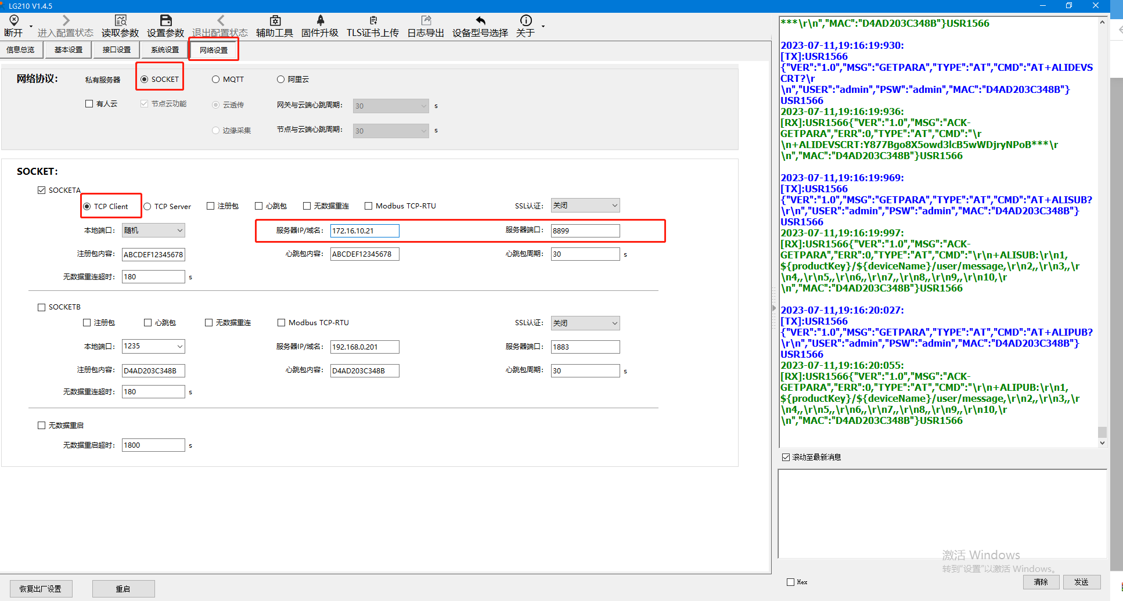Open SOCKETA SSL认证 dropdown
Viewport: 1123px width, 601px height.
coord(585,206)
